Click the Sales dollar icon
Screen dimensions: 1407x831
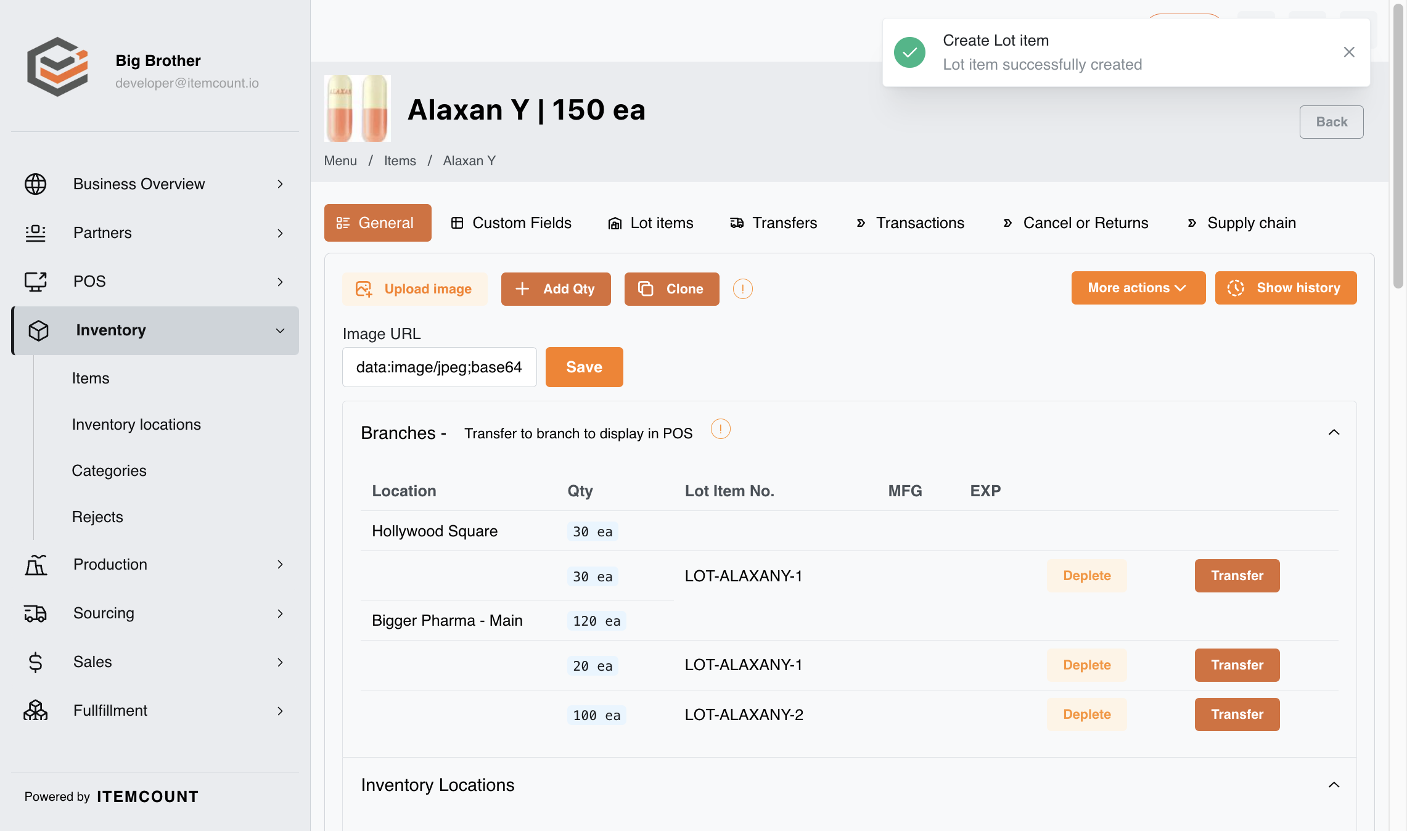click(35, 662)
